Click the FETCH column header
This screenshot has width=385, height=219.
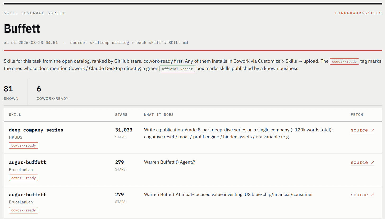click(357, 115)
